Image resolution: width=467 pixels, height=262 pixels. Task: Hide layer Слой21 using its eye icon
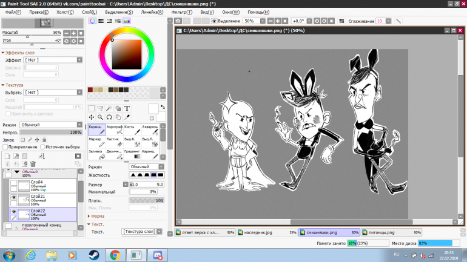[x=13, y=197]
